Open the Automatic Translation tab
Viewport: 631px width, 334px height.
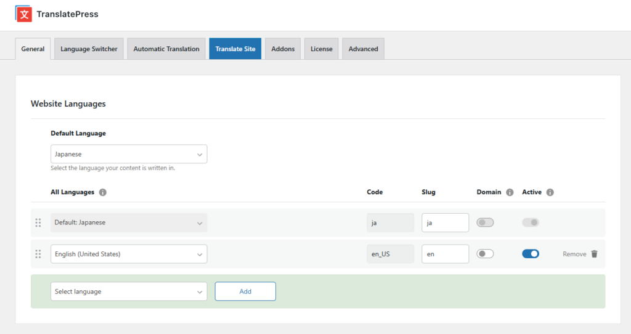(x=166, y=49)
